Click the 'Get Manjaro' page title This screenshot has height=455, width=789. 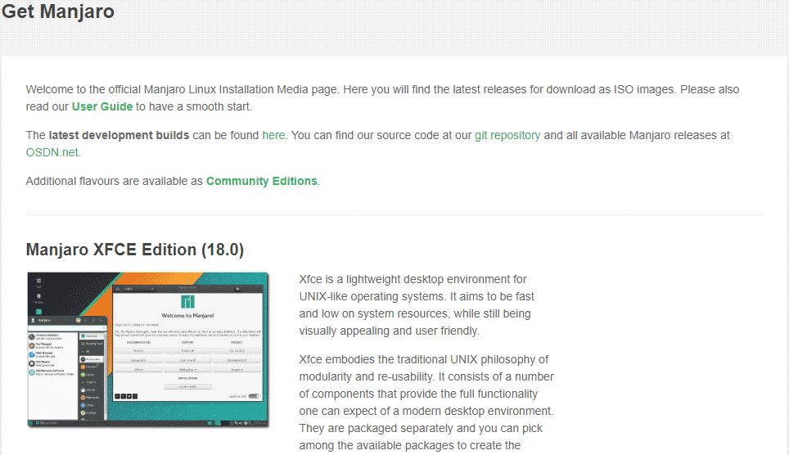coord(57,11)
